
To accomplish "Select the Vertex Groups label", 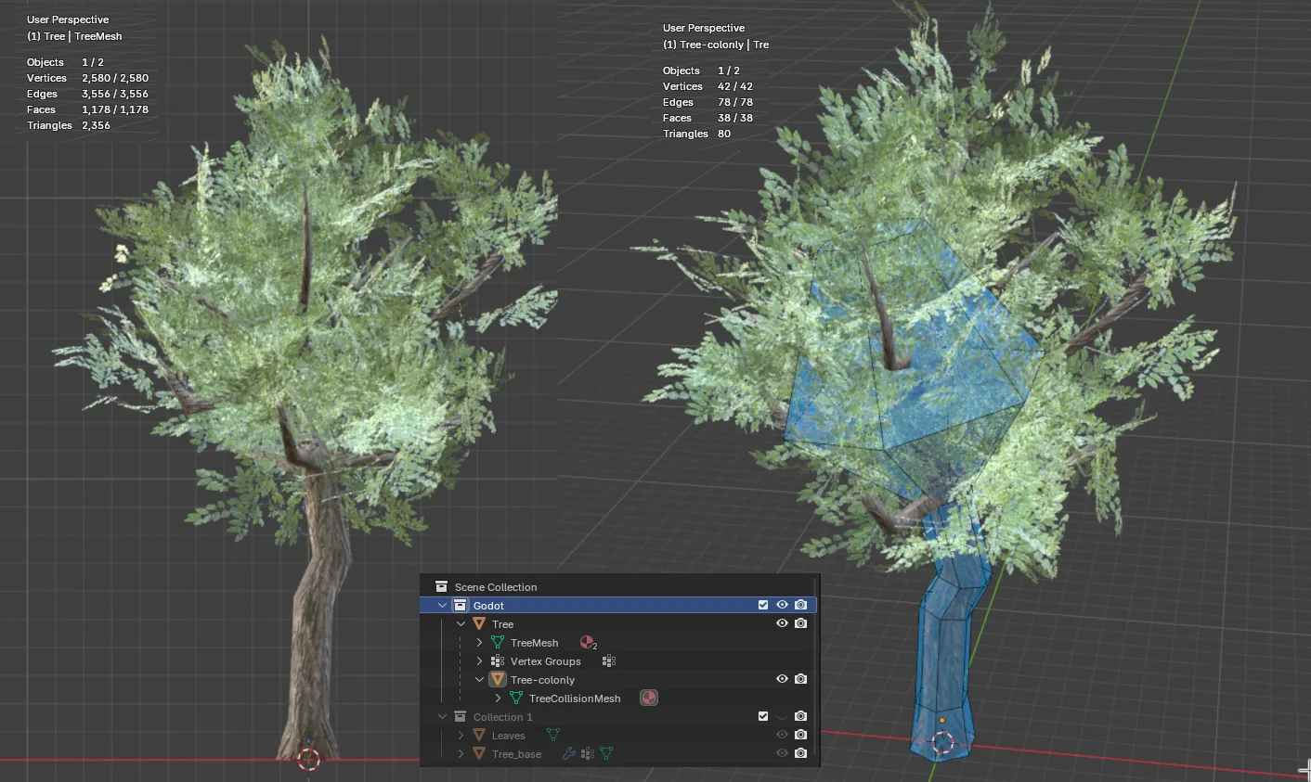I will pyautogui.click(x=545, y=661).
